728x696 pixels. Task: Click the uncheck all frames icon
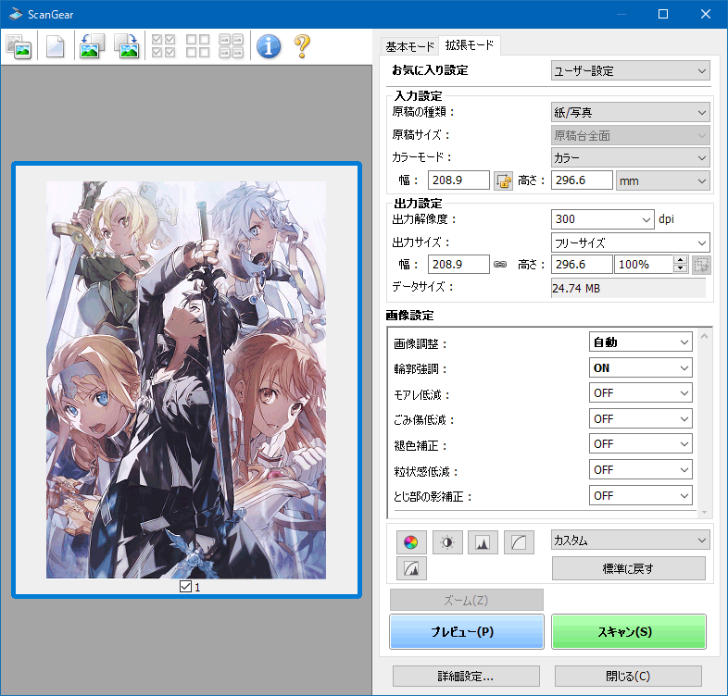(x=198, y=46)
